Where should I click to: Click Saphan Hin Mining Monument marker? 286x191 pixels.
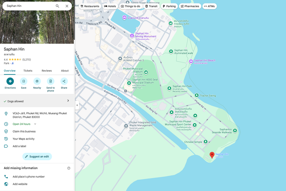click(x=132, y=36)
